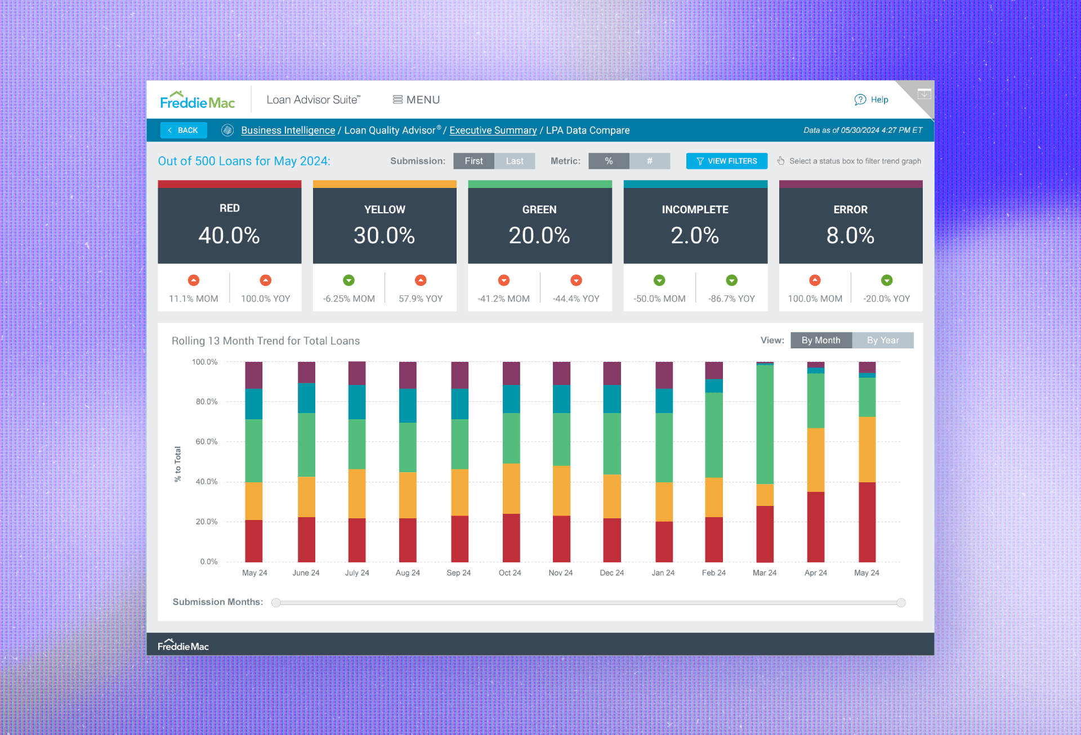Viewport: 1081px width, 735px height.
Task: Select the INCOMPLETE status box
Action: pyautogui.click(x=695, y=223)
